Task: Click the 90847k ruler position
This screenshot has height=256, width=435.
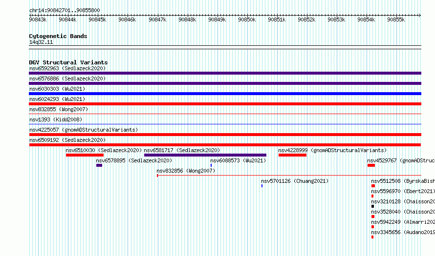Action: [157, 20]
